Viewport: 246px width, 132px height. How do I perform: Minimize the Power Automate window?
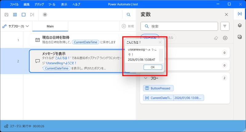218,4
